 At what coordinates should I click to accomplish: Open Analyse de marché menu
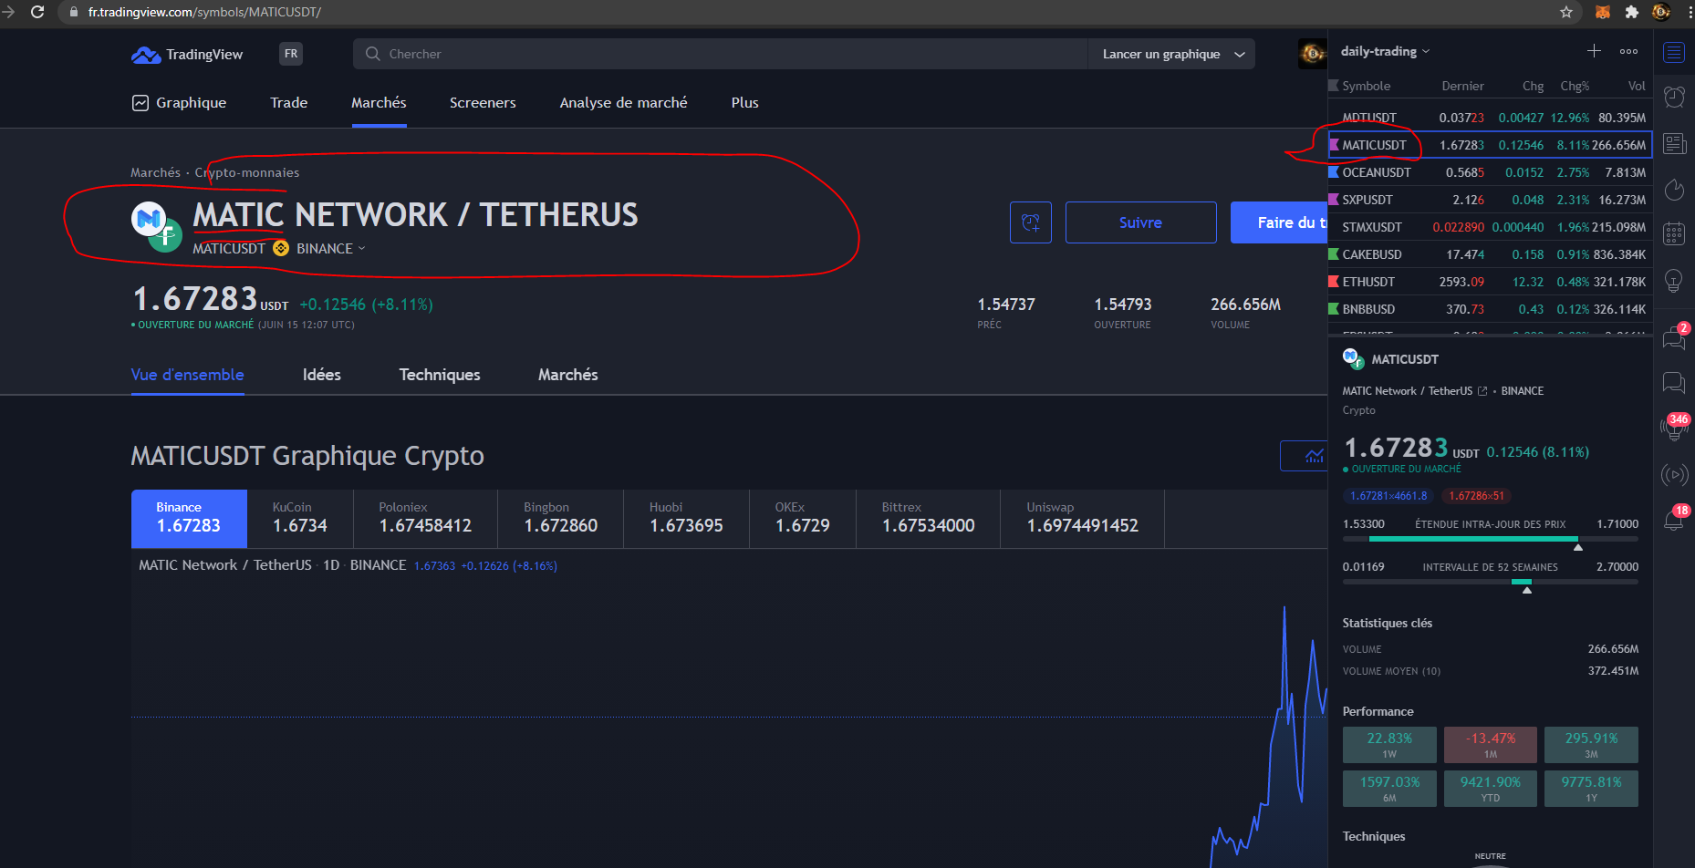[x=623, y=103]
